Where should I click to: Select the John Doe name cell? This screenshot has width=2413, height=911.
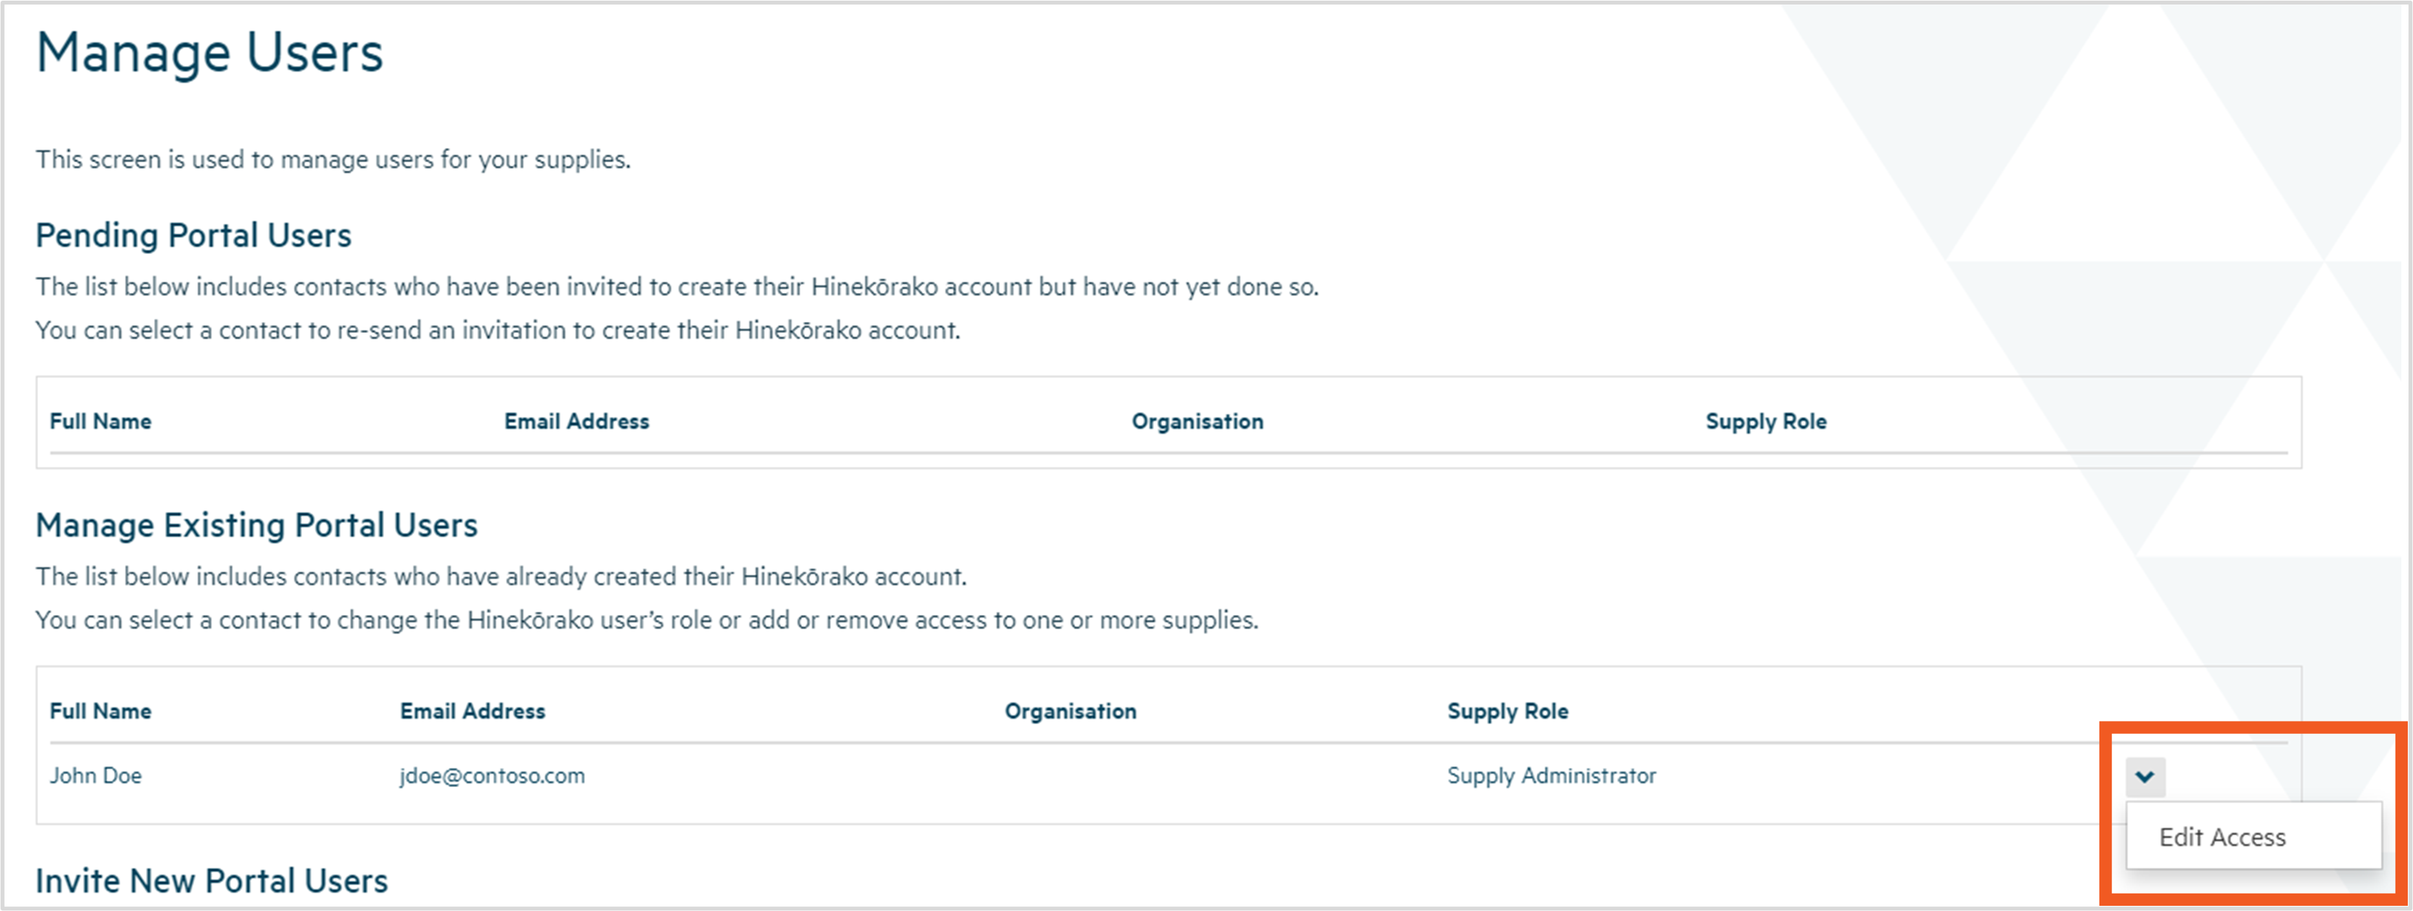96,776
